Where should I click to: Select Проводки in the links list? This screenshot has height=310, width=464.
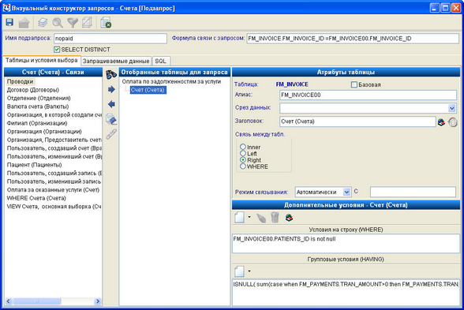coord(20,81)
